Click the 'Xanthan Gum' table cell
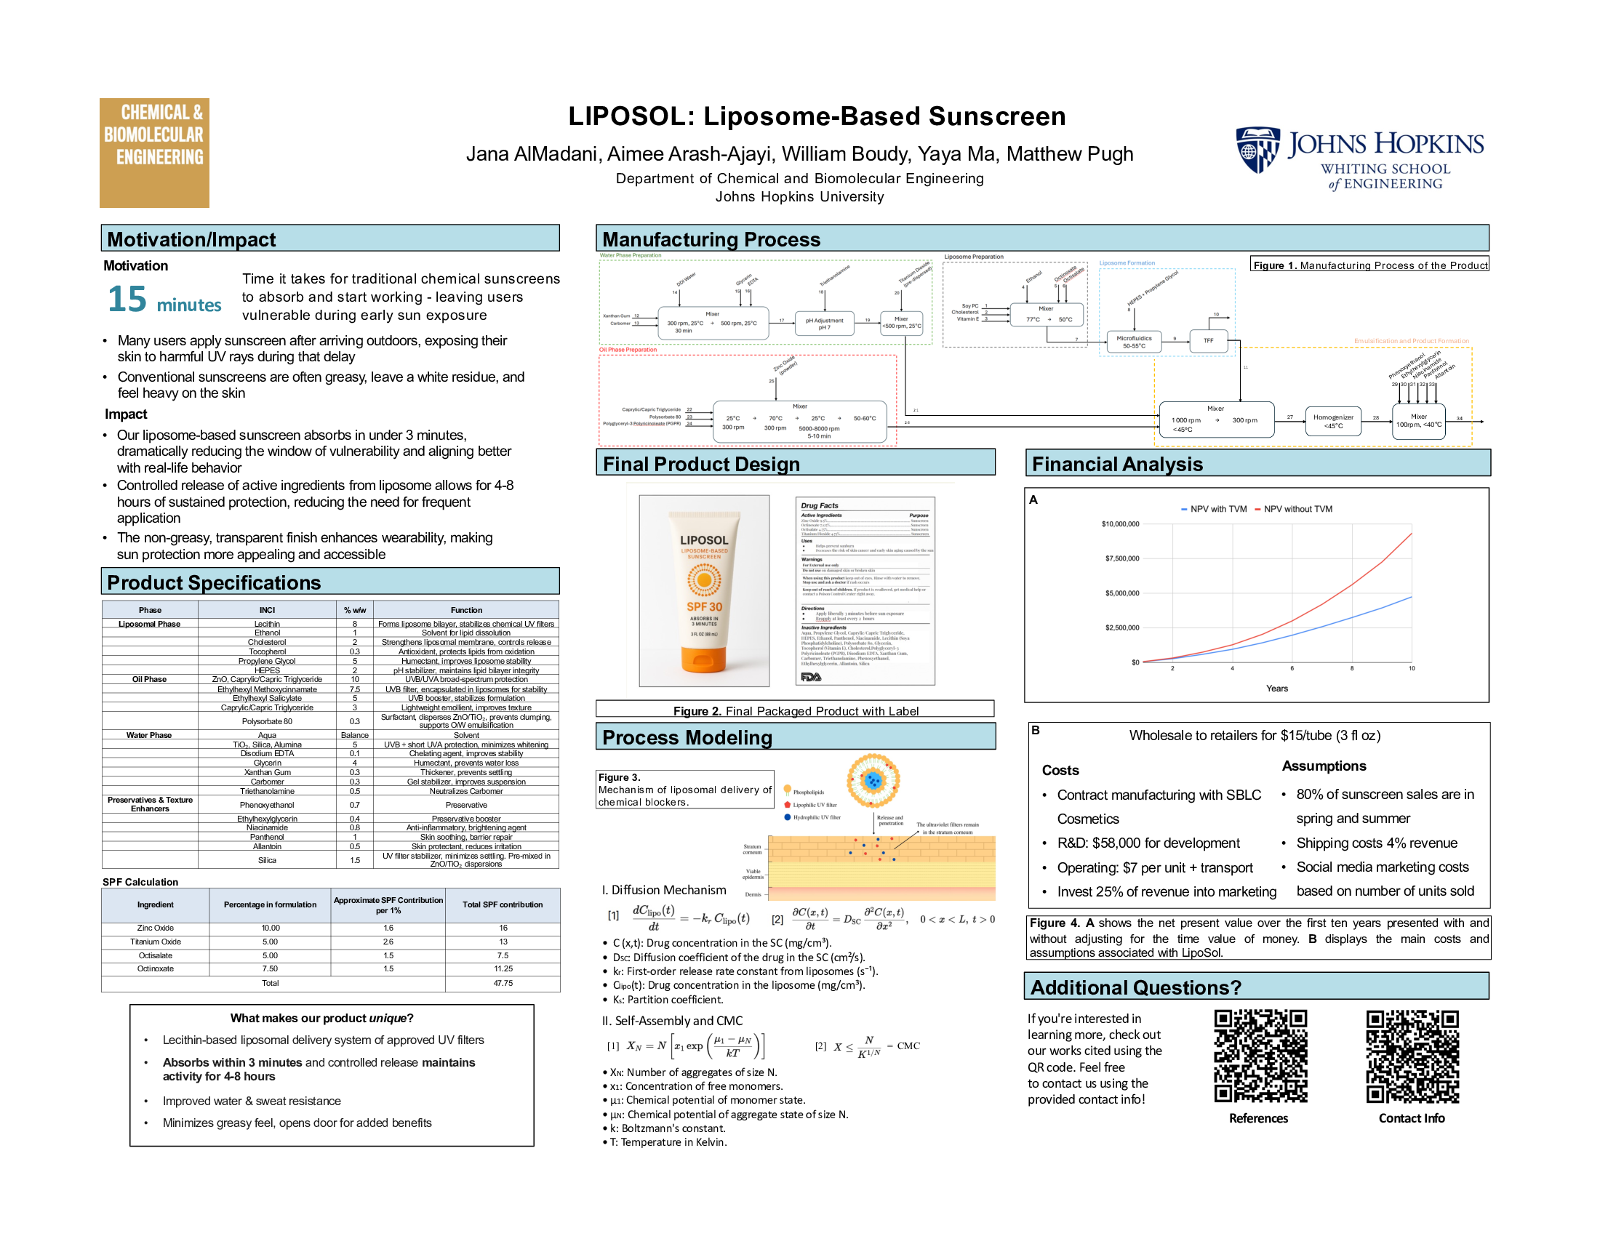The height and width of the screenshot is (1236, 1600). (x=268, y=771)
